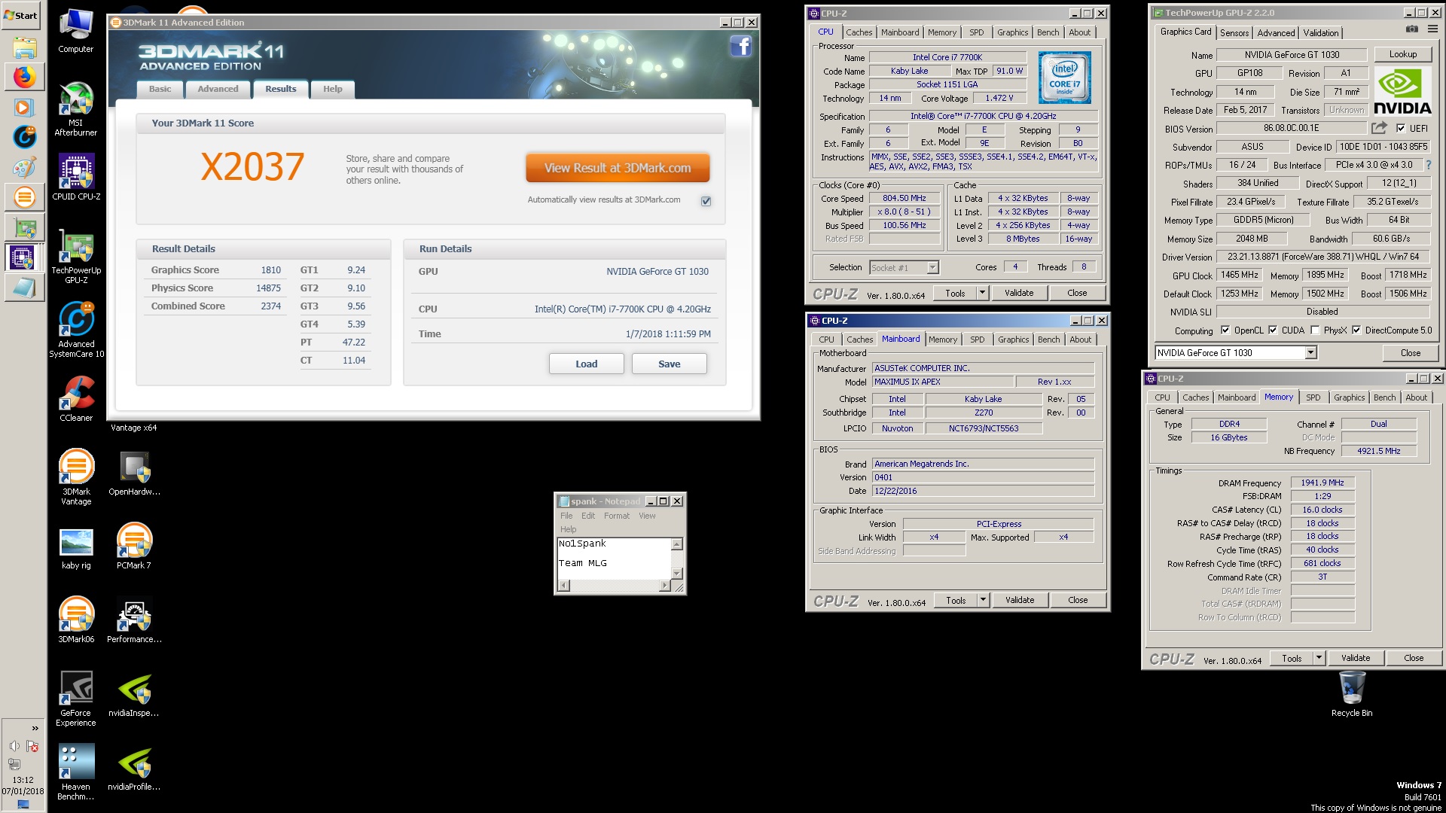The width and height of the screenshot is (1446, 813).
Task: Click Validate in the top CPU-Z window
Action: click(x=1018, y=293)
